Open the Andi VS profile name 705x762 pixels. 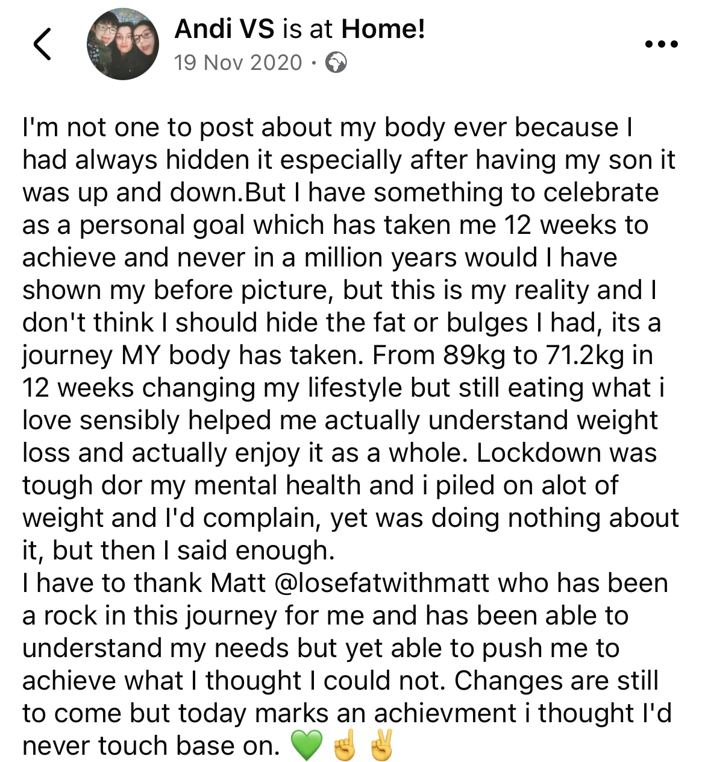[224, 29]
